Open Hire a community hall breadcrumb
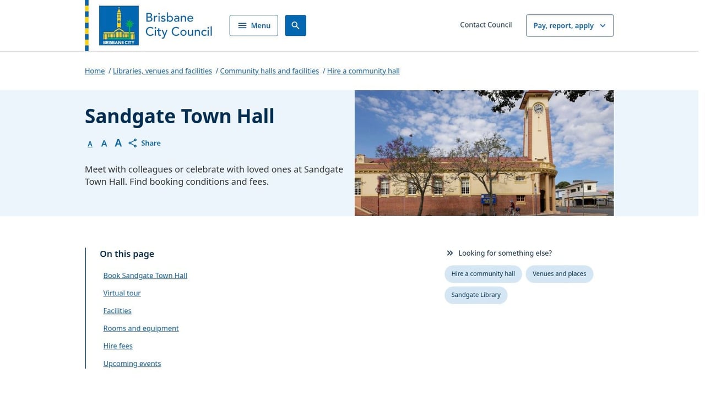705x396 pixels. [364, 71]
